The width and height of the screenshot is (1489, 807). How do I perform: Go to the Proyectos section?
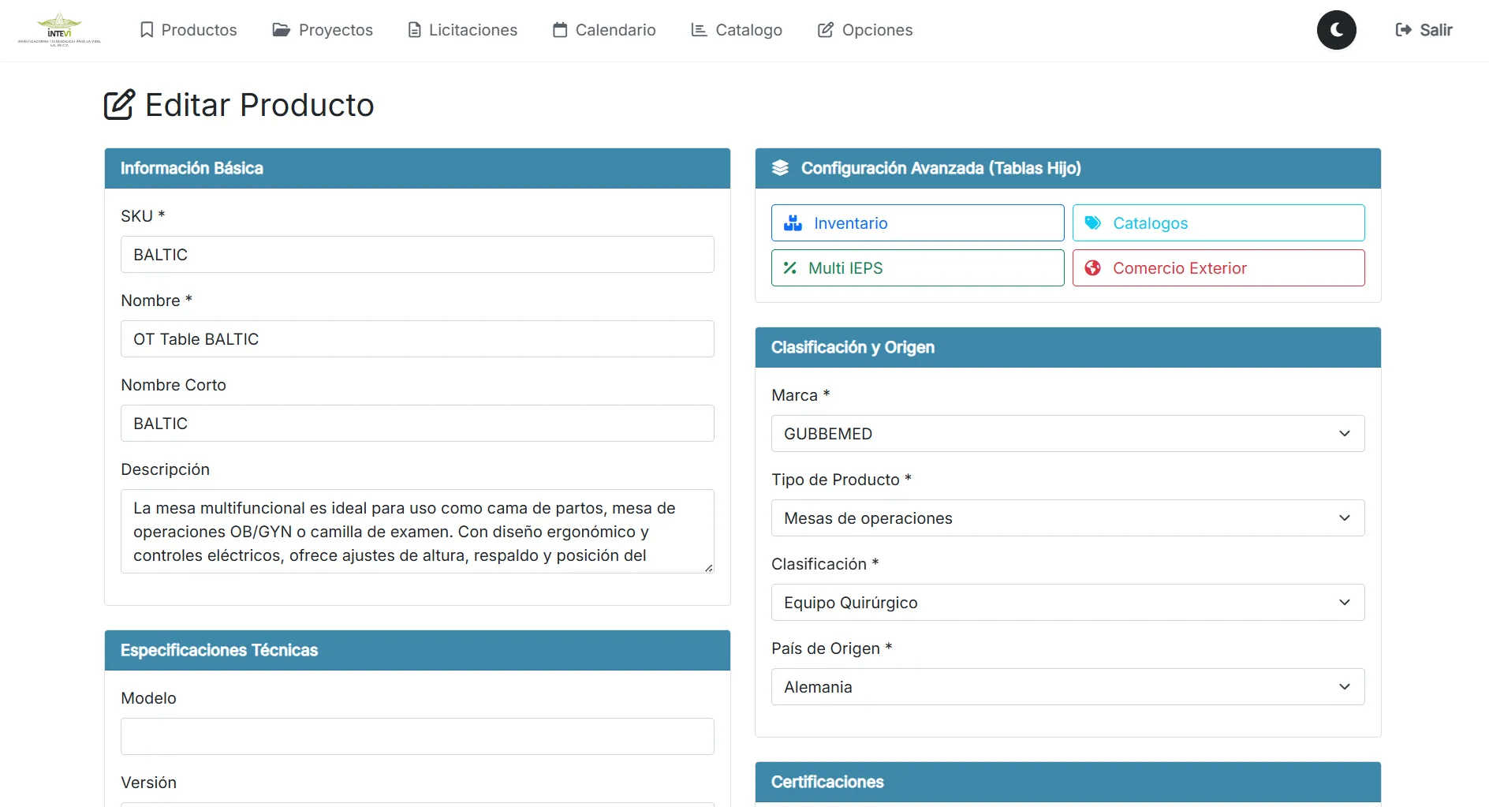pos(323,30)
